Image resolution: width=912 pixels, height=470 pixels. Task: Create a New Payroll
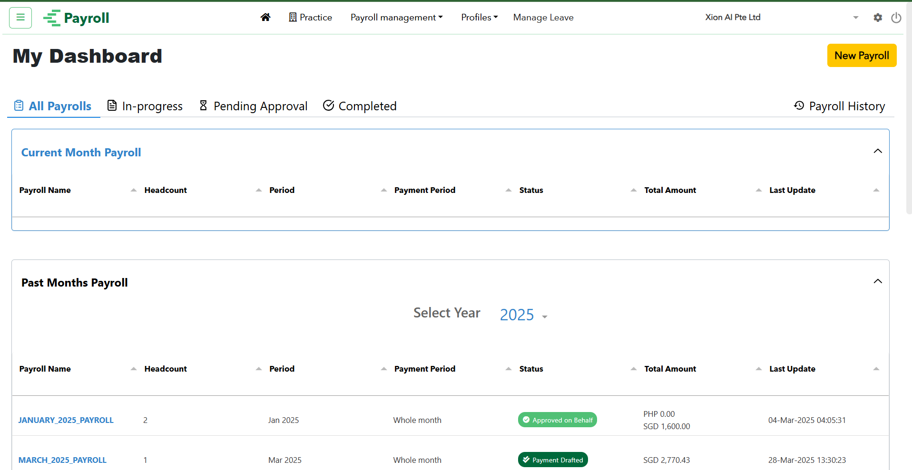pos(862,56)
